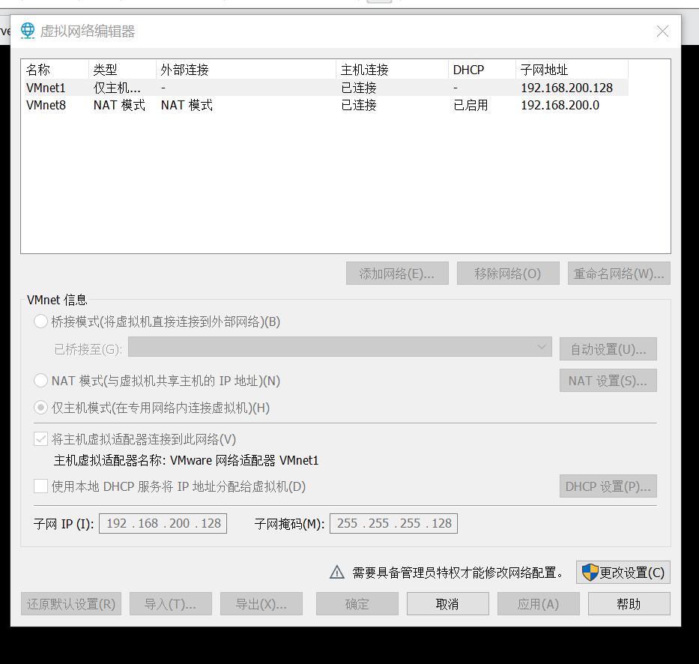Image resolution: width=699 pixels, height=664 pixels.
Task: Click 更改设置(C) shield button
Action: tap(623, 572)
